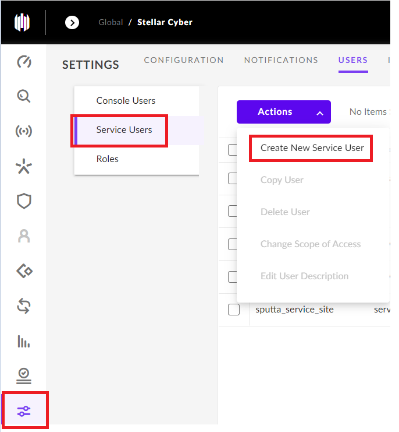
Task: Expand the navigation with the arrow circle button
Action: pyautogui.click(x=72, y=22)
